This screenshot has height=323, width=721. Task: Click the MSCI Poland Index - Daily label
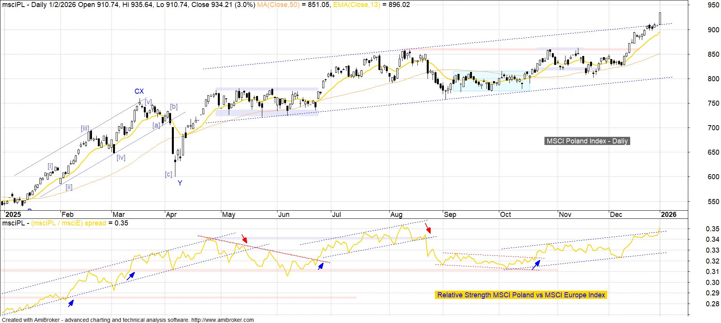coord(587,141)
